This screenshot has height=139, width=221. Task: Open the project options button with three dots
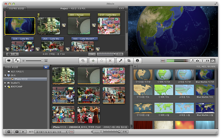[121, 9]
